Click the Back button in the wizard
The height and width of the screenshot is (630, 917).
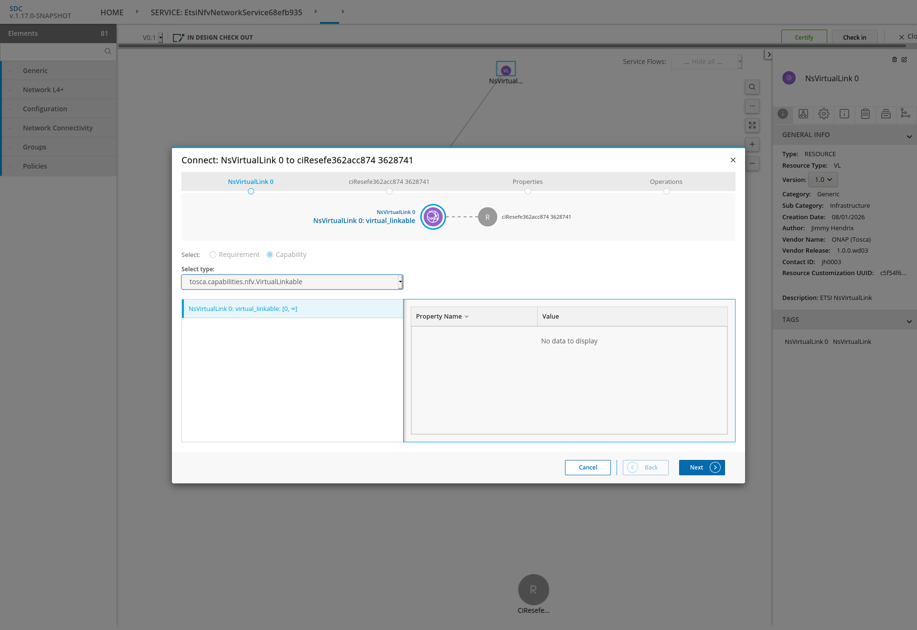coord(645,468)
